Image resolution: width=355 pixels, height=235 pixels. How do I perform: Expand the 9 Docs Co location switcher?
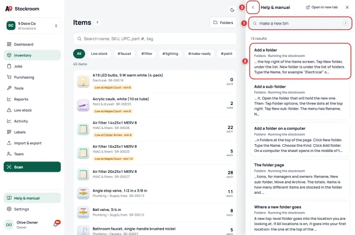click(32, 26)
